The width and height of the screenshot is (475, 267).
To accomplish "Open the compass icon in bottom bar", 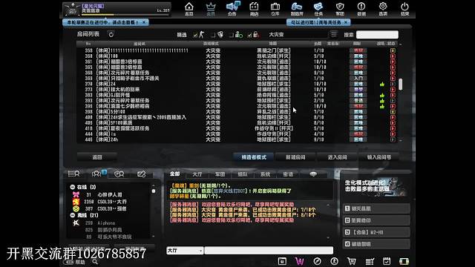I will [317, 261].
